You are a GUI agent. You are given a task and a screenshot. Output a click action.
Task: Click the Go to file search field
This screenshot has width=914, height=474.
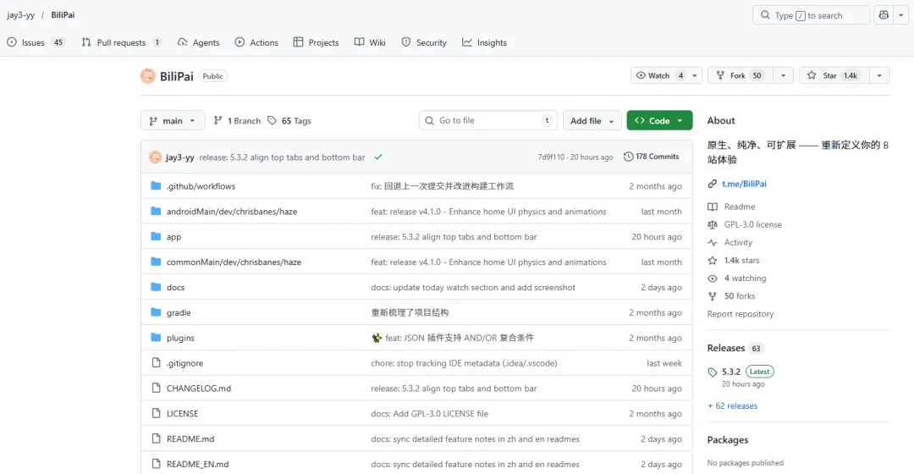click(x=488, y=121)
